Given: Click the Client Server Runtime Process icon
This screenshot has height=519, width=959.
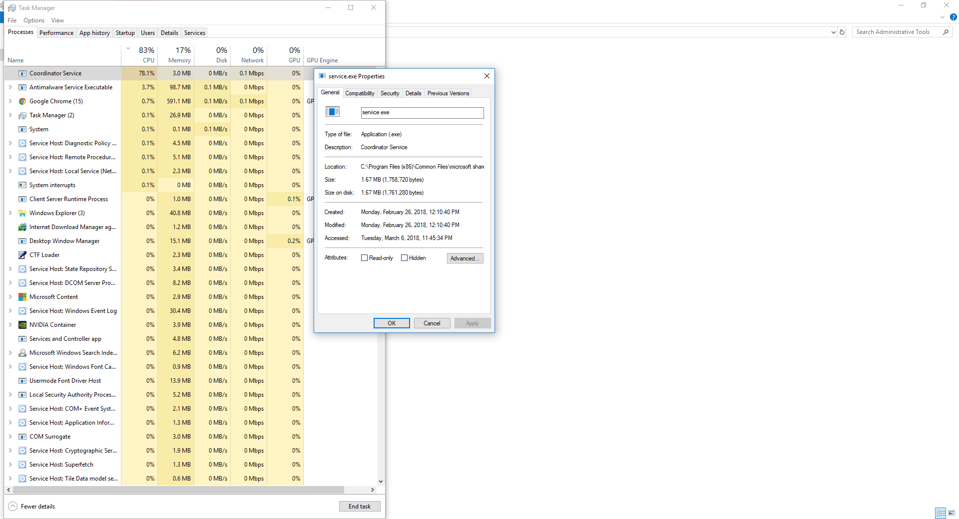Looking at the screenshot, I should tap(22, 199).
